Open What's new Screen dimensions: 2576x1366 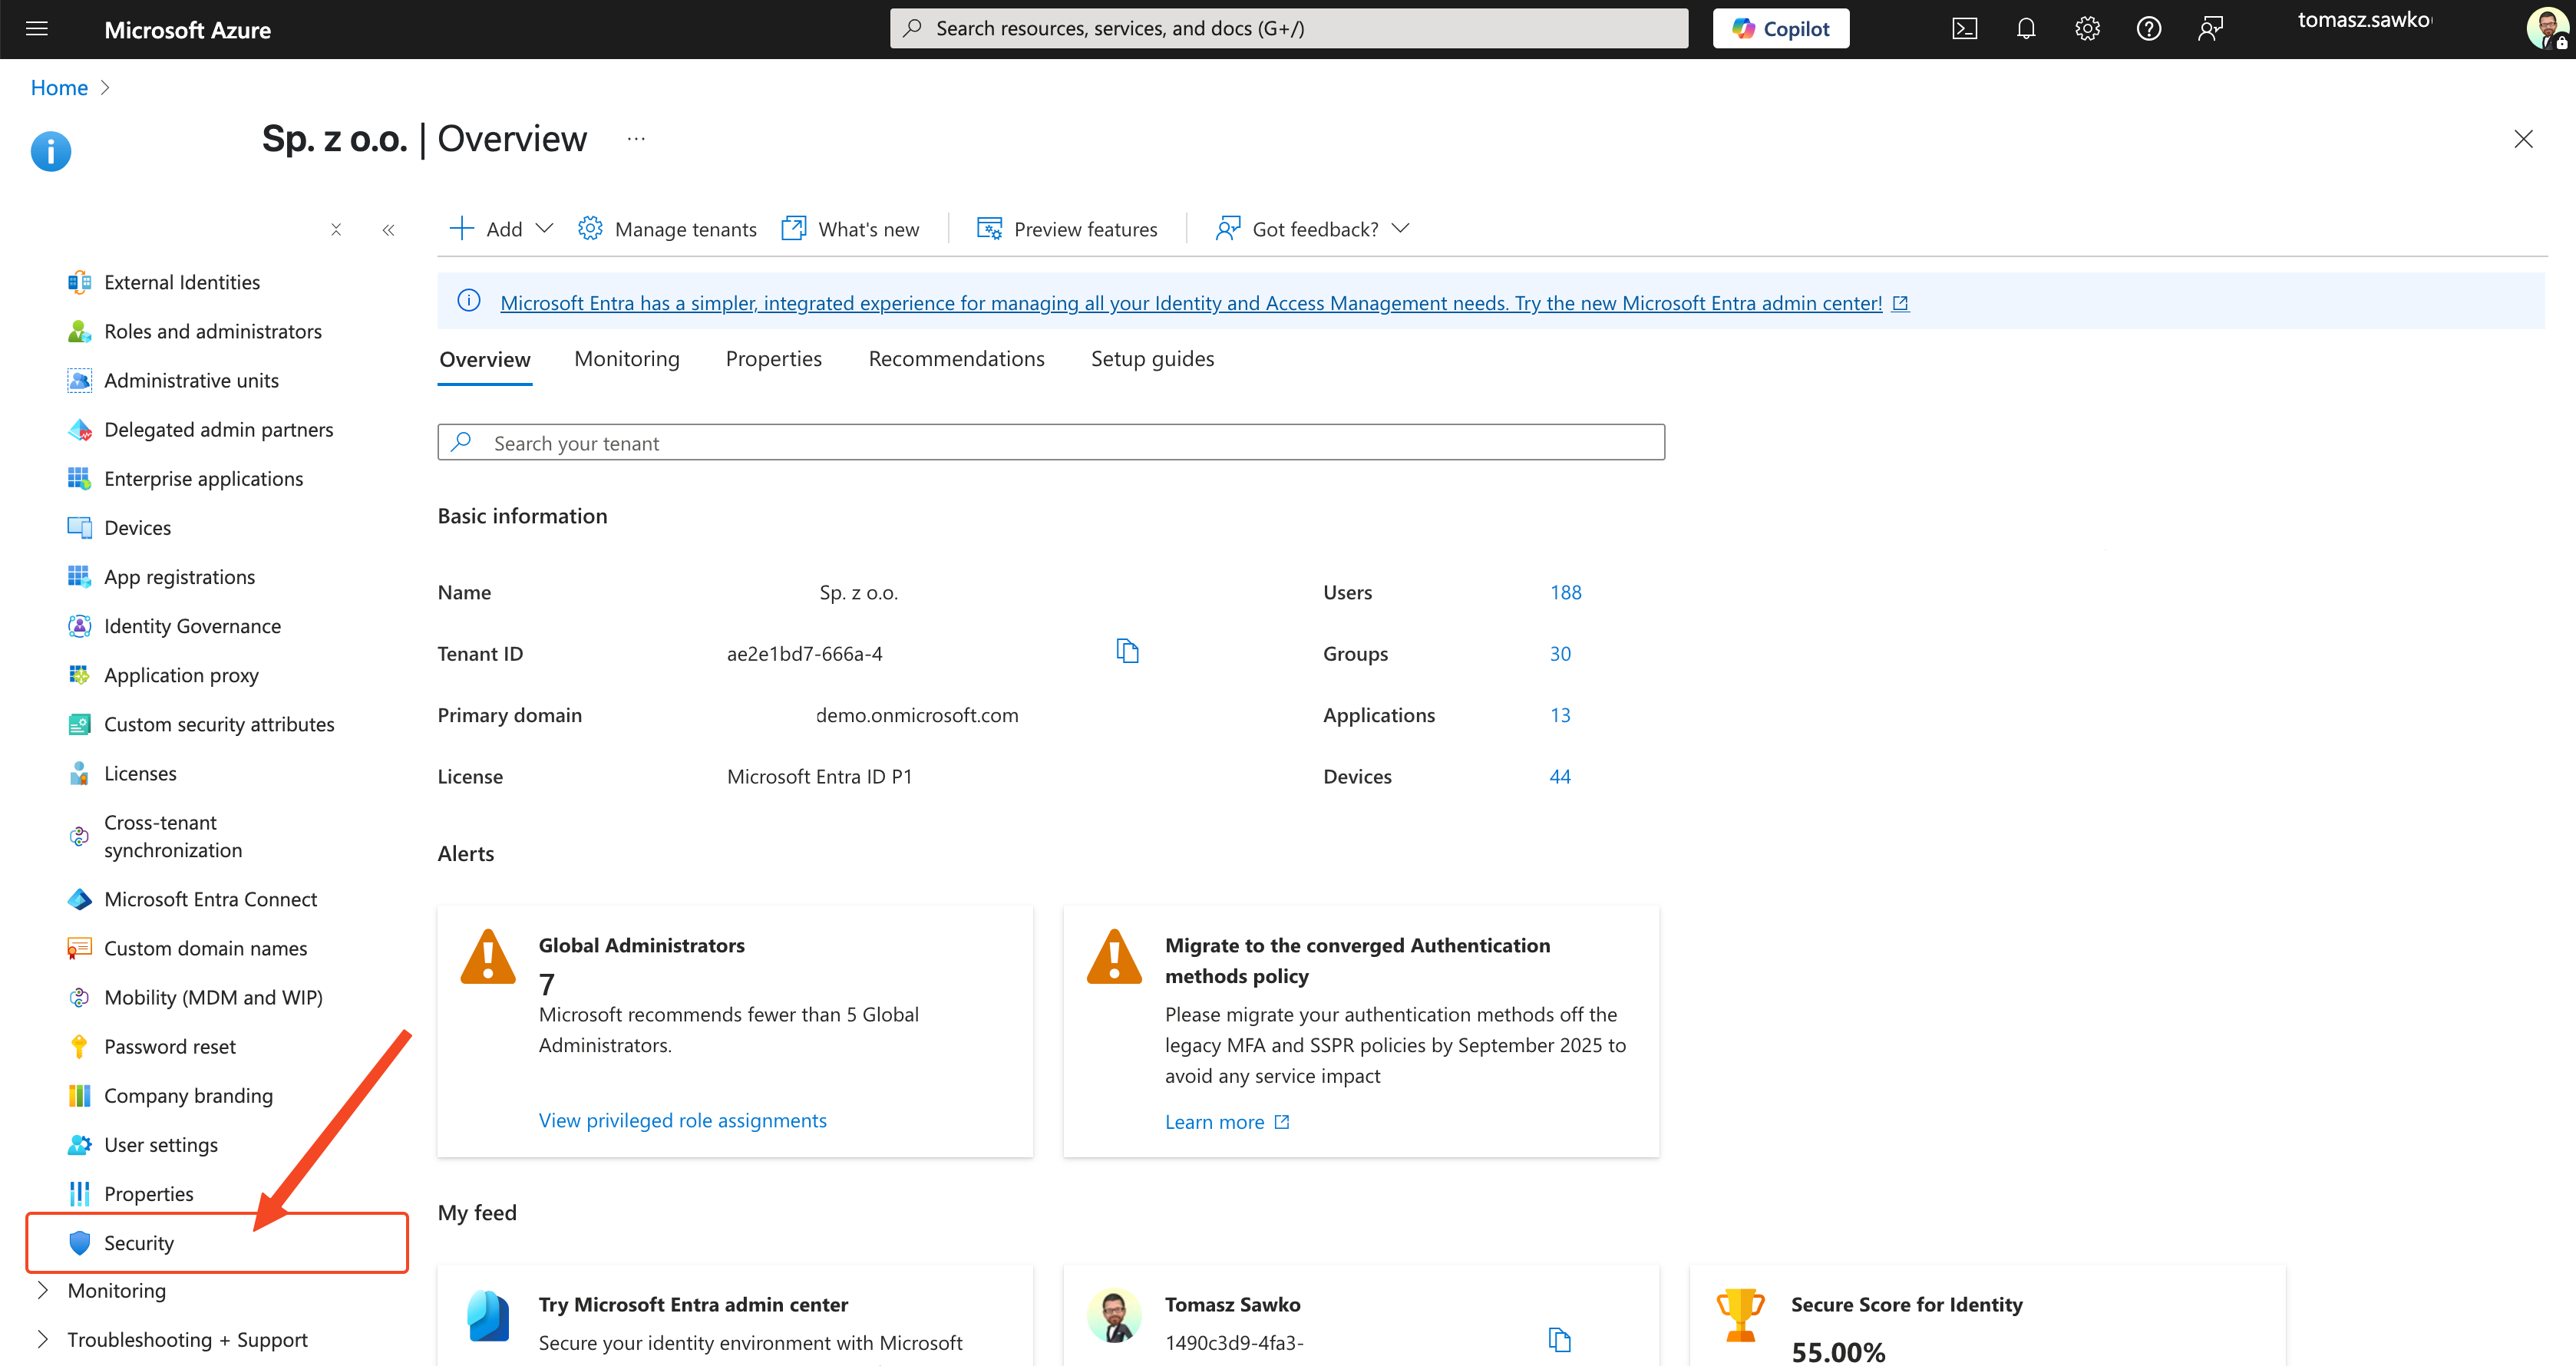850,229
